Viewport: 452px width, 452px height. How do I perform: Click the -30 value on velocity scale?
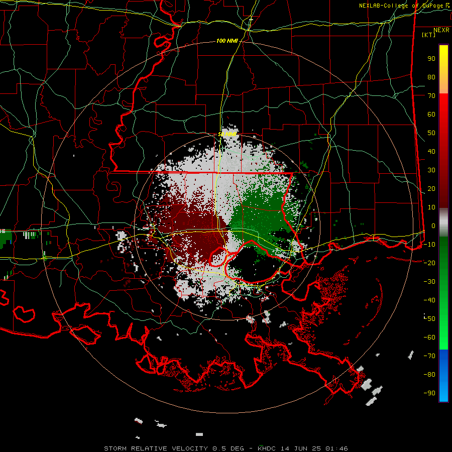coord(429,282)
